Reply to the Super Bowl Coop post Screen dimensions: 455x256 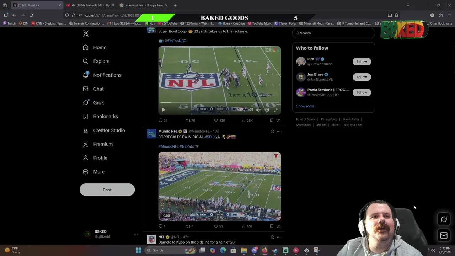[162, 121]
